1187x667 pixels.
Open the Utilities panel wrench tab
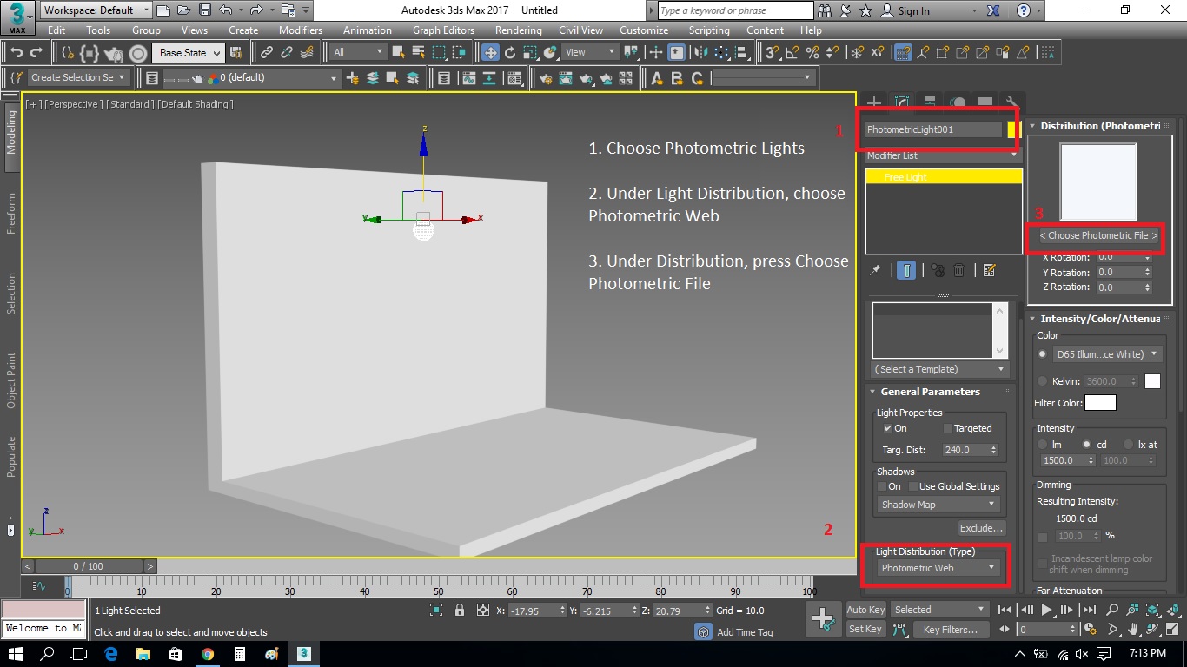(x=1011, y=102)
